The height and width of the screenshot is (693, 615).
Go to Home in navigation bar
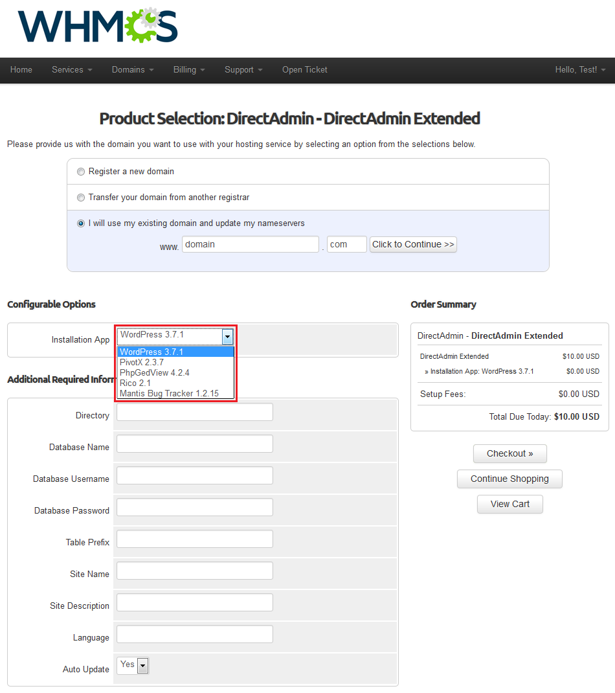coord(21,70)
